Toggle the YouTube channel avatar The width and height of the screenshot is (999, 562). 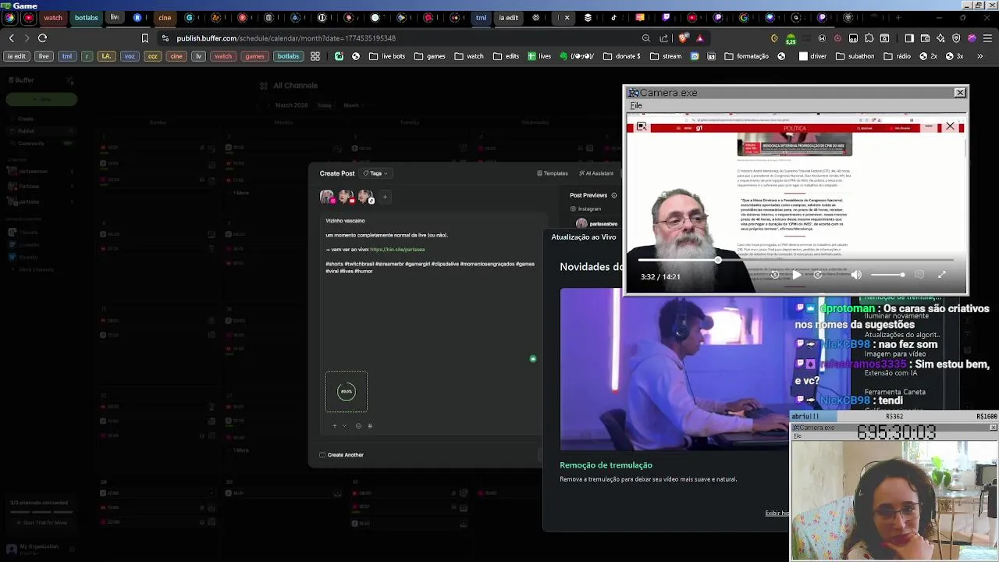pos(346,197)
